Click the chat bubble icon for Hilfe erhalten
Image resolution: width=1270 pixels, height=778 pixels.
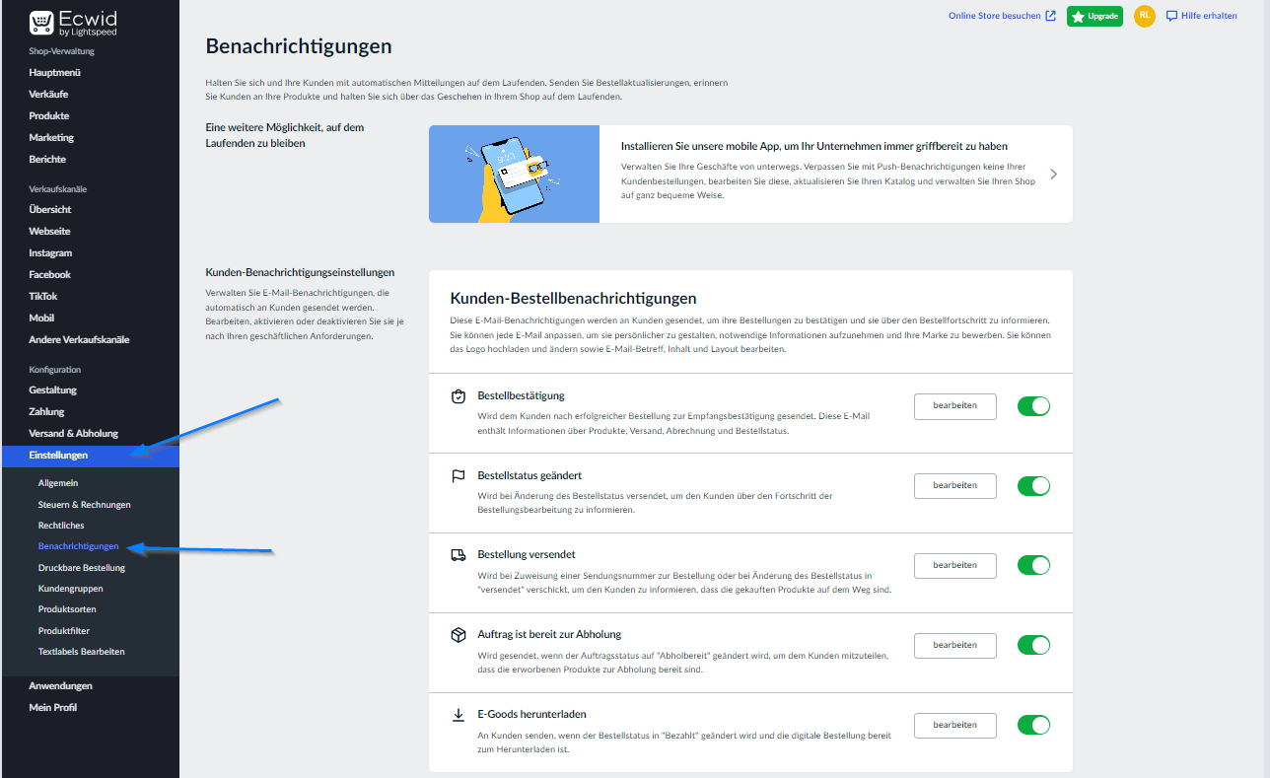[1172, 16]
